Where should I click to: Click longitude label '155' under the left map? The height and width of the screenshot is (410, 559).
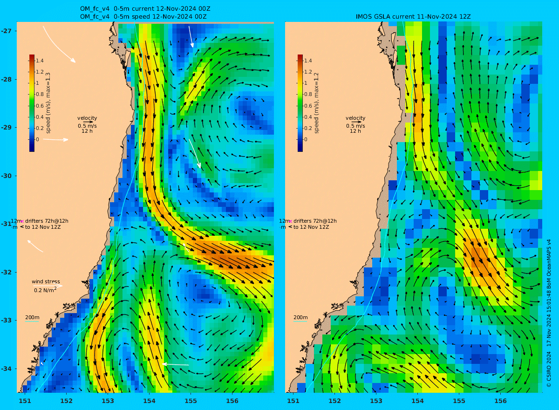point(191,401)
